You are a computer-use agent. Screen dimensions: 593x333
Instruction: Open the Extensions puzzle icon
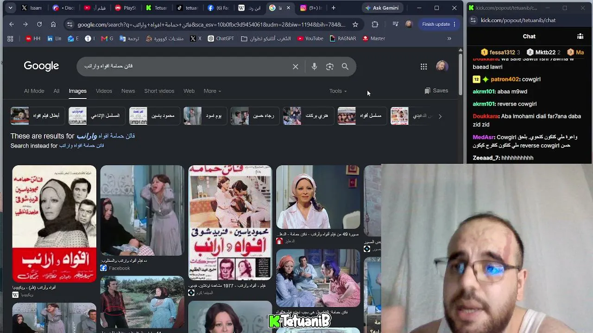pyautogui.click(x=375, y=24)
